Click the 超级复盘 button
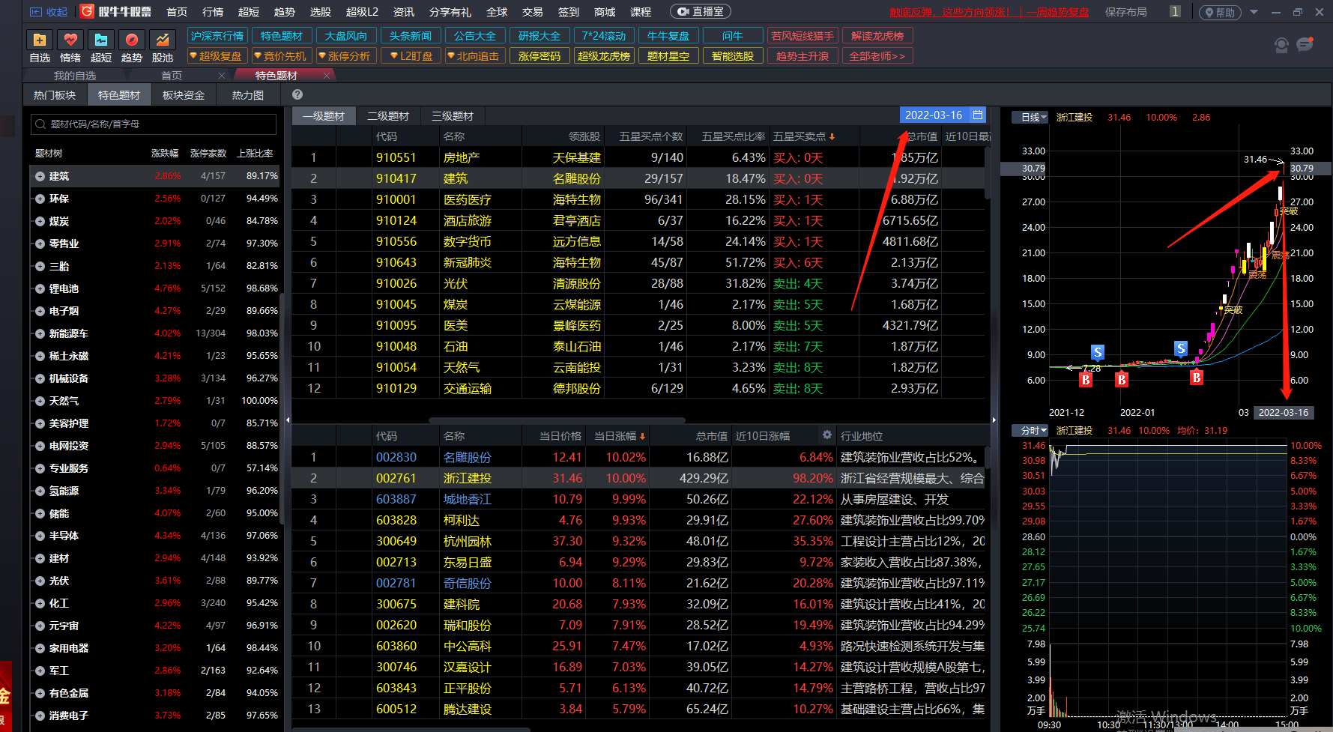Image resolution: width=1333 pixels, height=732 pixels. [x=217, y=56]
